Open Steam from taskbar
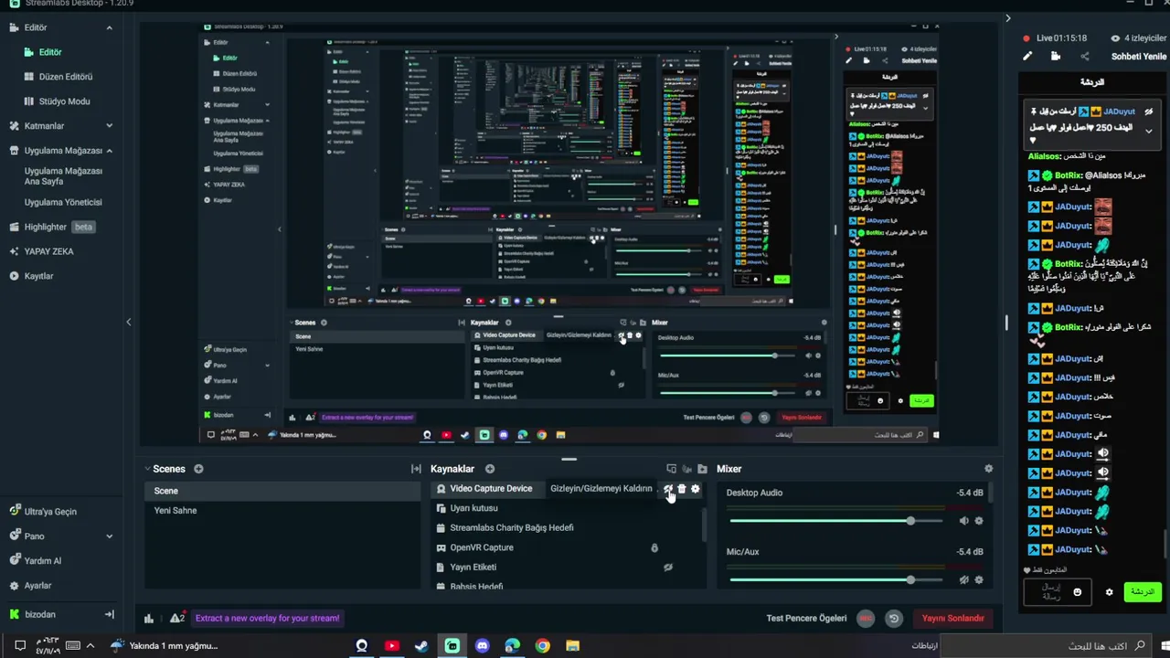The width and height of the screenshot is (1170, 658). point(421,646)
